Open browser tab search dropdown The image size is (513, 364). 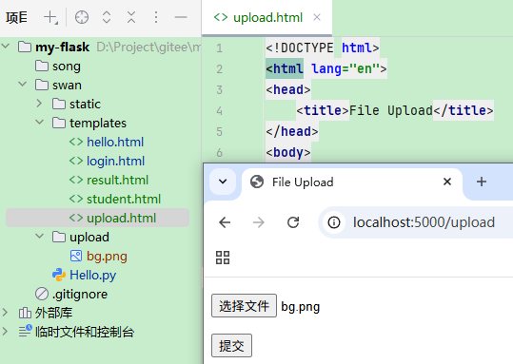pos(223,182)
